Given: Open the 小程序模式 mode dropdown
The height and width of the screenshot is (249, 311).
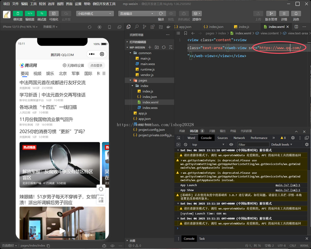Looking at the screenshot, I should [x=95, y=13].
